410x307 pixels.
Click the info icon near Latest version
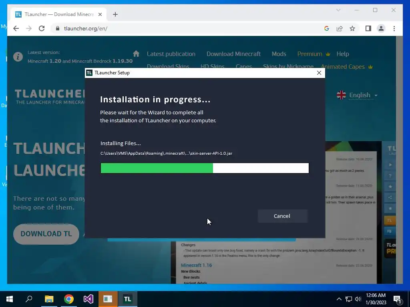coord(18,57)
